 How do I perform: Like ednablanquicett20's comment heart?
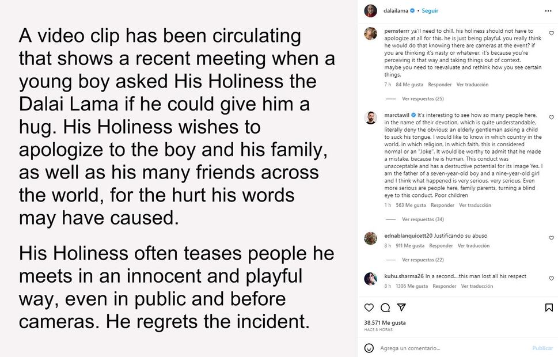551,238
